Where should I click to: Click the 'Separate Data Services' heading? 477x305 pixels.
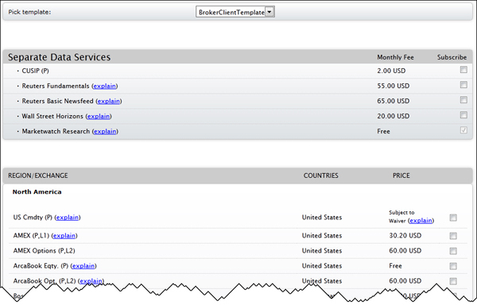click(59, 57)
